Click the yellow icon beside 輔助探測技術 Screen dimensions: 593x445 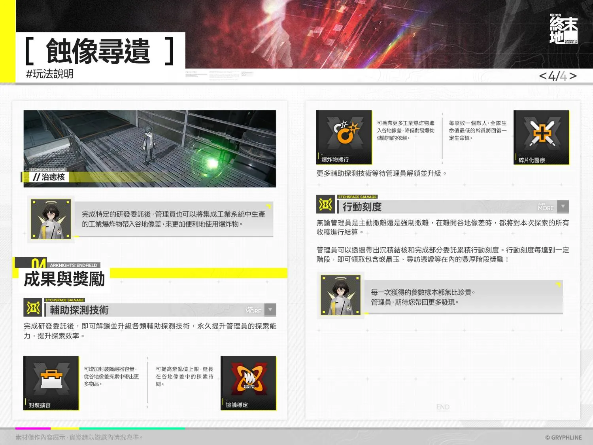click(33, 308)
